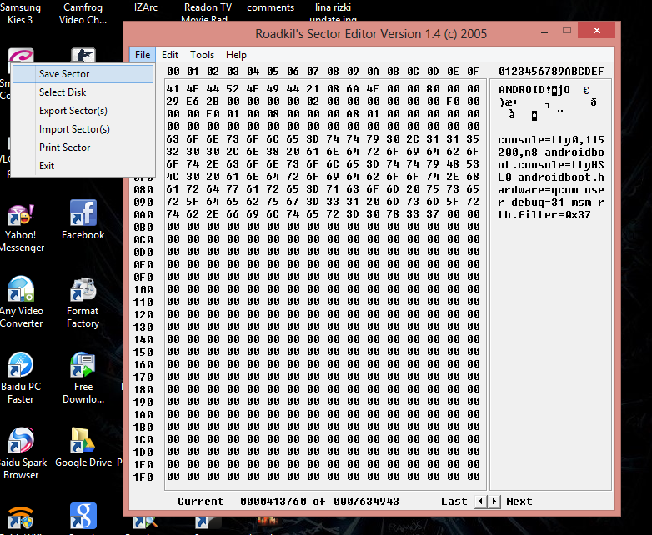This screenshot has width=652, height=535.
Task: Click the Last label in status bar
Action: (x=454, y=502)
